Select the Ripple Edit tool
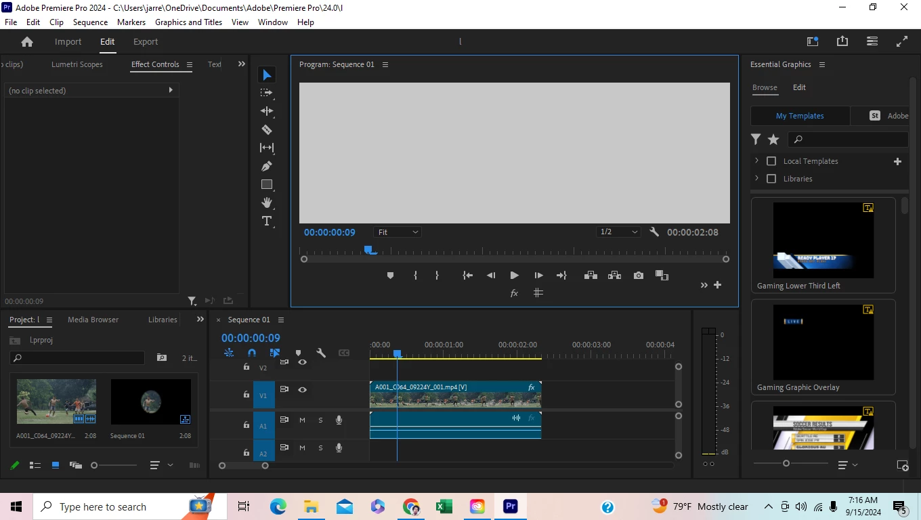The image size is (921, 520). [267, 111]
